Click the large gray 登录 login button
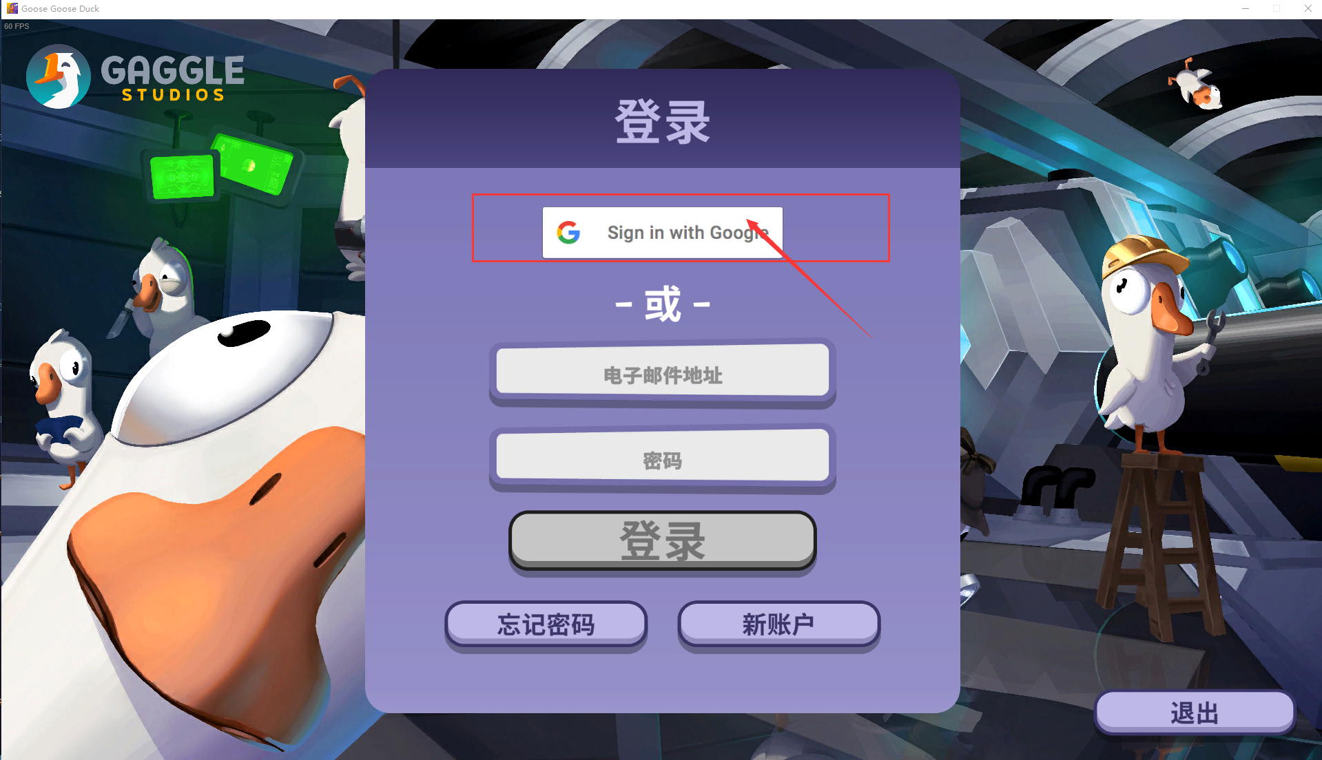1322x760 pixels. (662, 540)
